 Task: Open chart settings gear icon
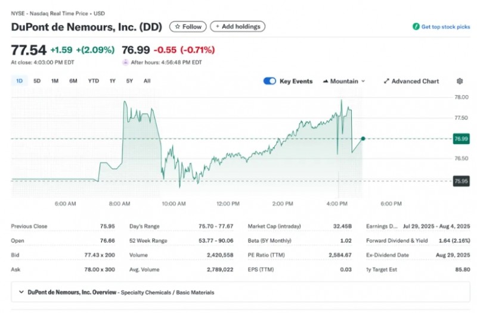coord(460,82)
